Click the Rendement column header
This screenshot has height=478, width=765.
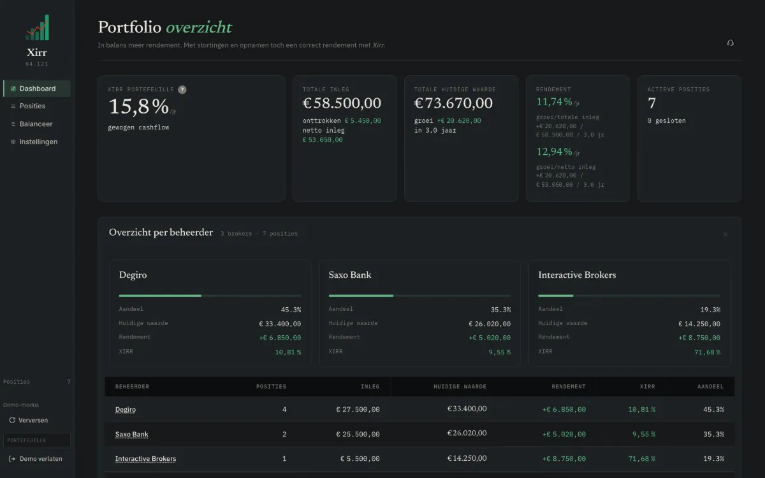pyautogui.click(x=569, y=387)
